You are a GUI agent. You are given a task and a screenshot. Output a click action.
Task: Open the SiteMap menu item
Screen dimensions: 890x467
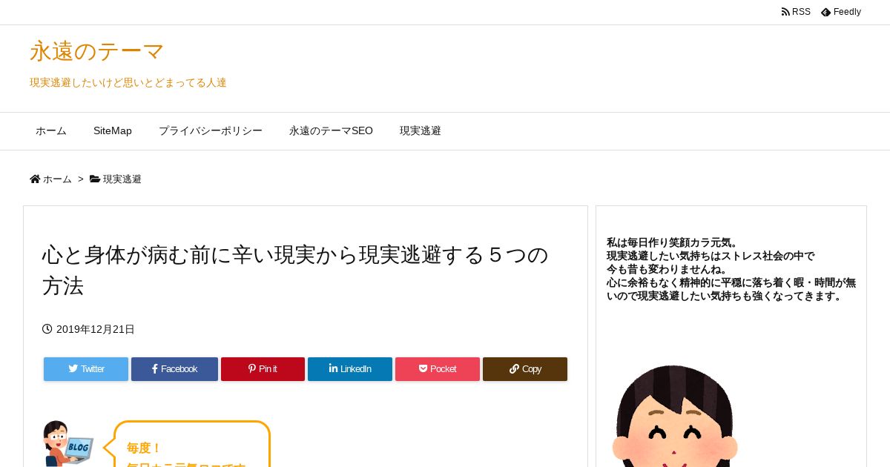[x=113, y=131]
